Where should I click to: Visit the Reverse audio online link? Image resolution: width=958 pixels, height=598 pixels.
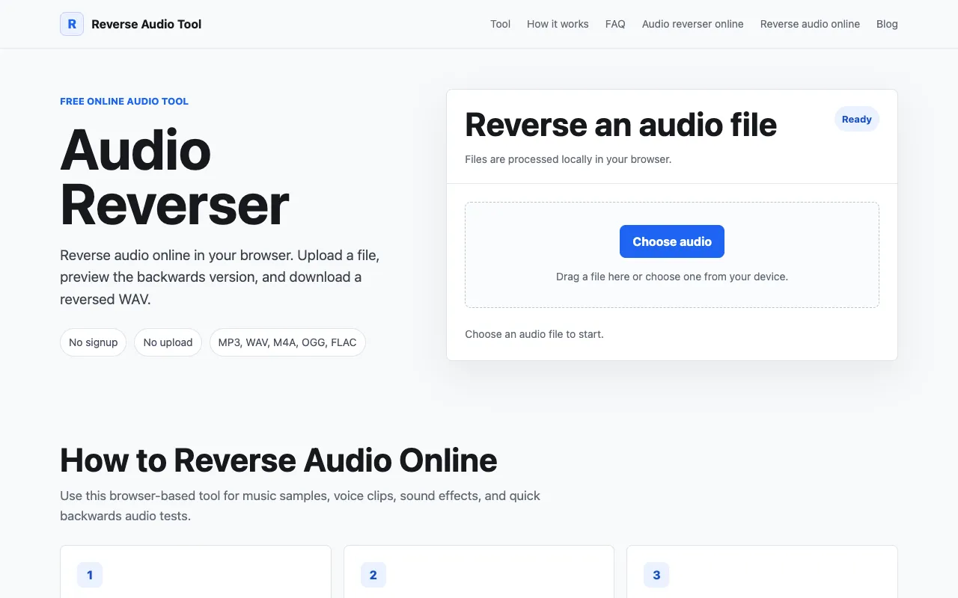[810, 24]
